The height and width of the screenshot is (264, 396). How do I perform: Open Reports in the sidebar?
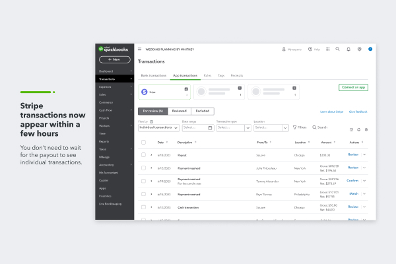[104, 141]
